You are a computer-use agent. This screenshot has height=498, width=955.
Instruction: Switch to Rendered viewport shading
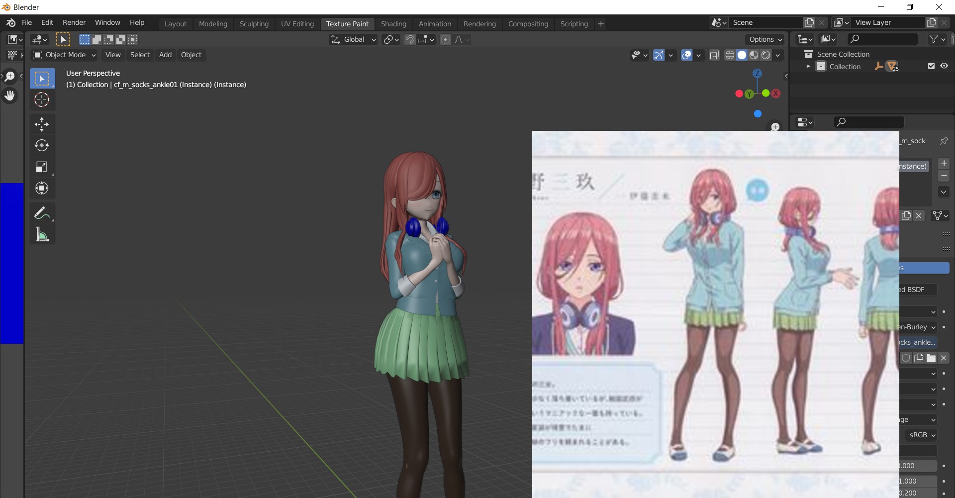(x=766, y=55)
